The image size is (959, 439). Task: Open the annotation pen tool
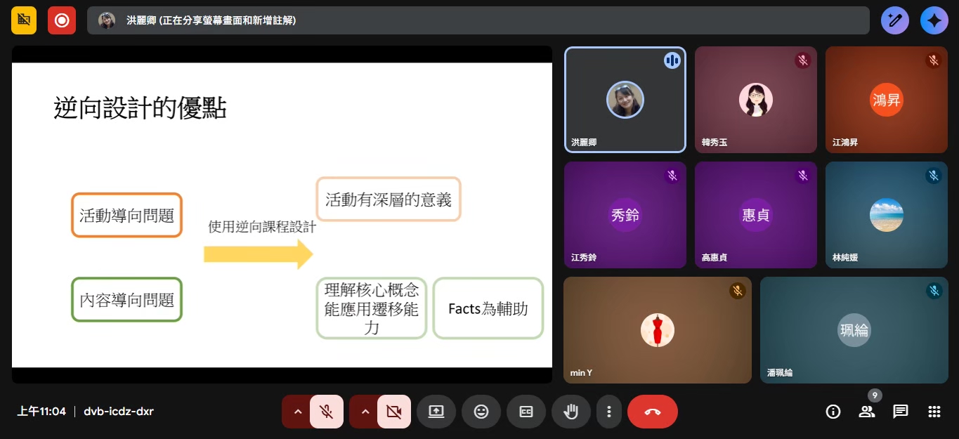[x=894, y=20]
